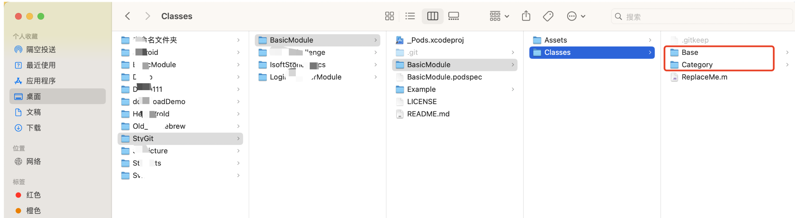This screenshot has width=795, height=218.
Task: Select column view button
Action: pos(432,16)
